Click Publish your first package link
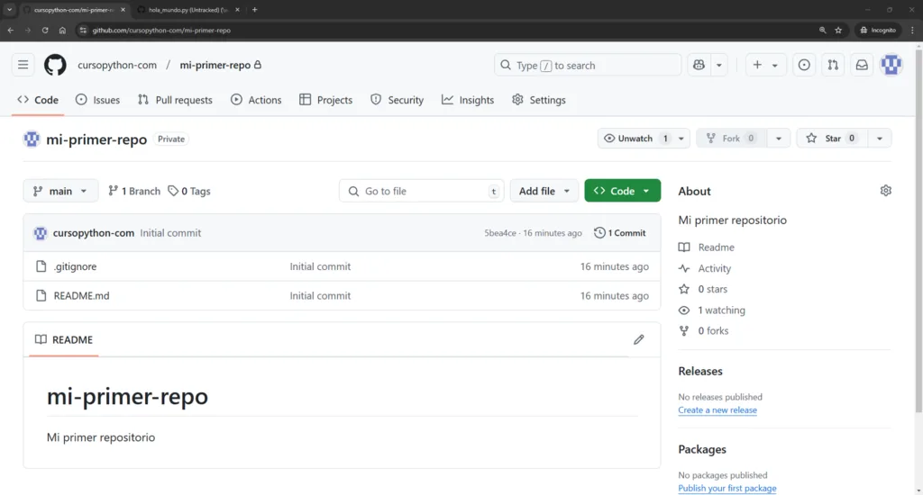This screenshot has width=923, height=495. click(727, 489)
